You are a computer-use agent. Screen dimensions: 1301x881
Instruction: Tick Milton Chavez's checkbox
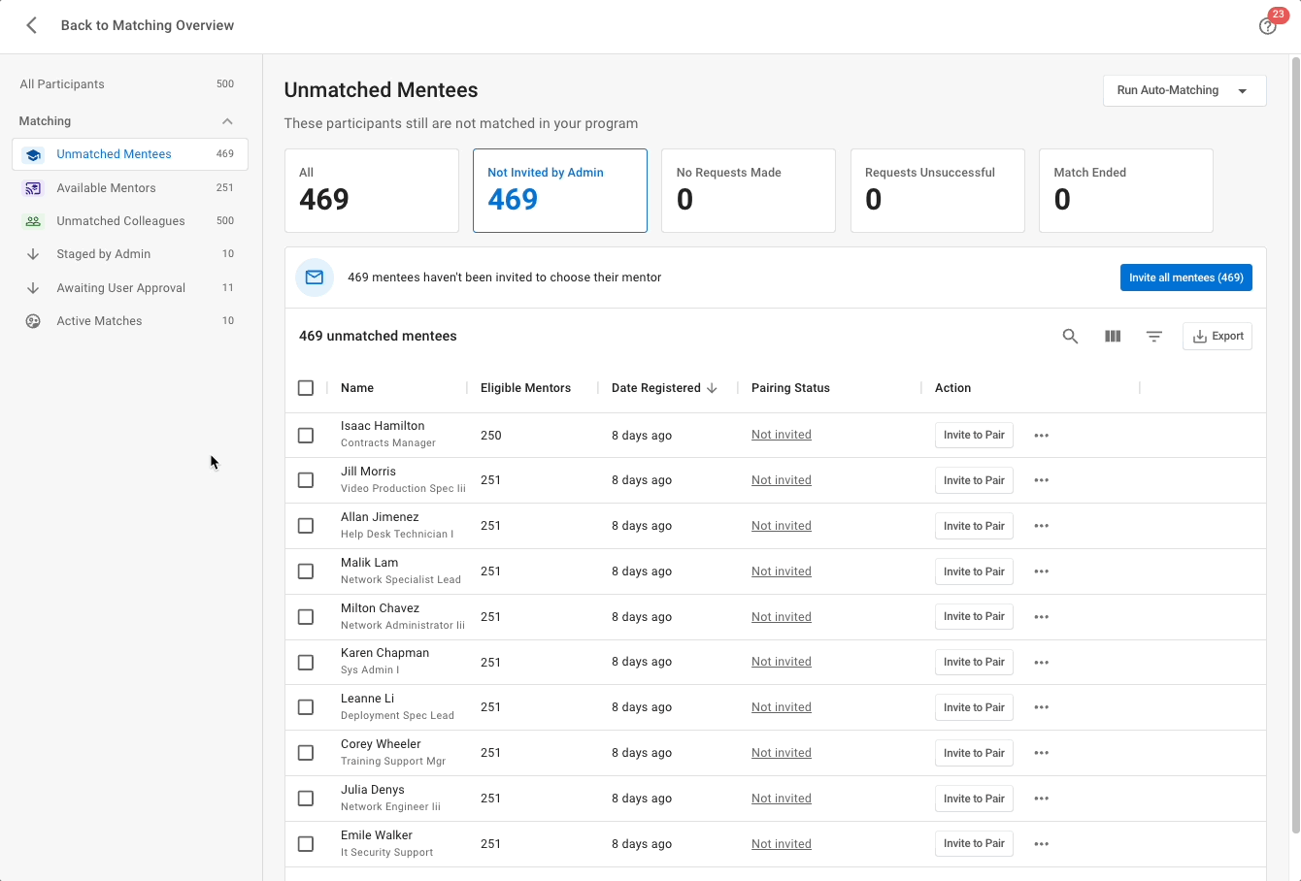(306, 617)
